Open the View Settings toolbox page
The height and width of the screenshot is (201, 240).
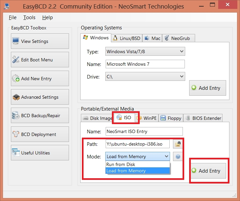point(40,41)
